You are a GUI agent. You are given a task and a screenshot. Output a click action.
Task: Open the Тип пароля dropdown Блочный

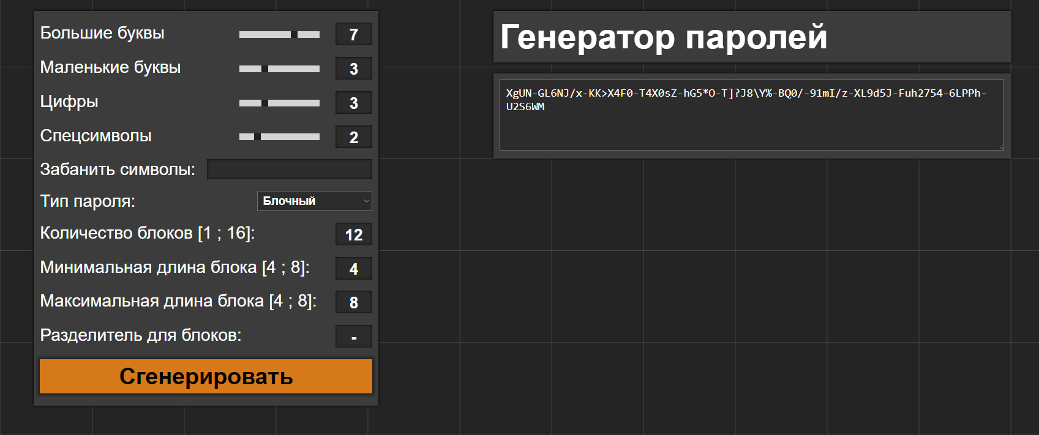click(x=315, y=201)
